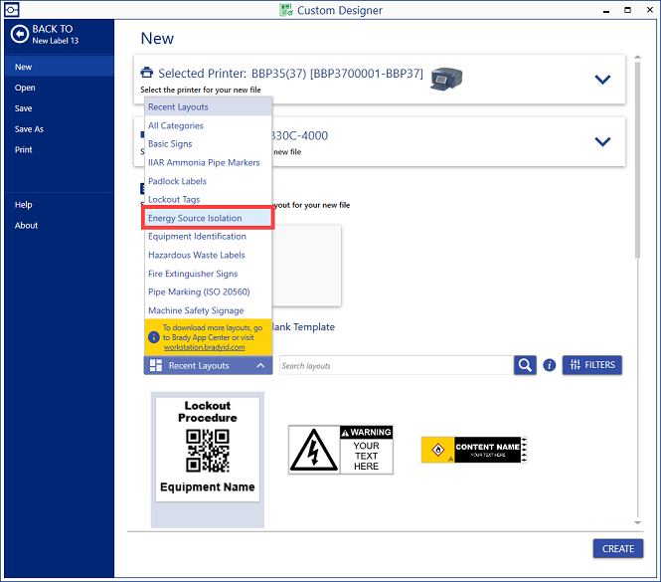
Task: Select the Lockout Procedure layout thumbnail
Action: (x=208, y=450)
